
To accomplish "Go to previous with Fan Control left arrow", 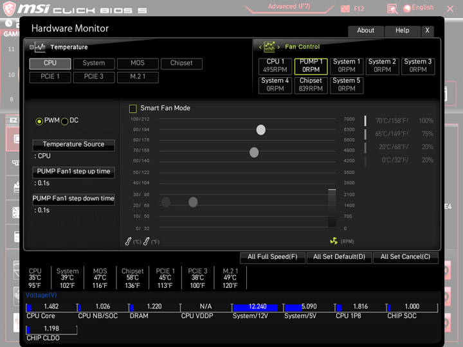I will pyautogui.click(x=260, y=47).
